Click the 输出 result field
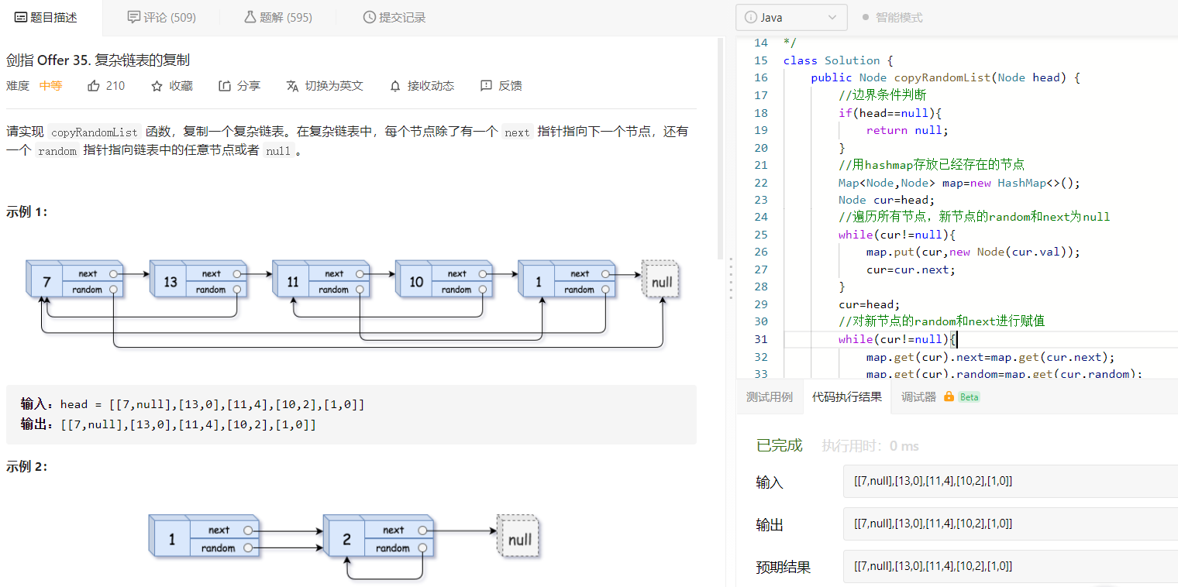The image size is (1178, 587). pyautogui.click(x=1011, y=524)
